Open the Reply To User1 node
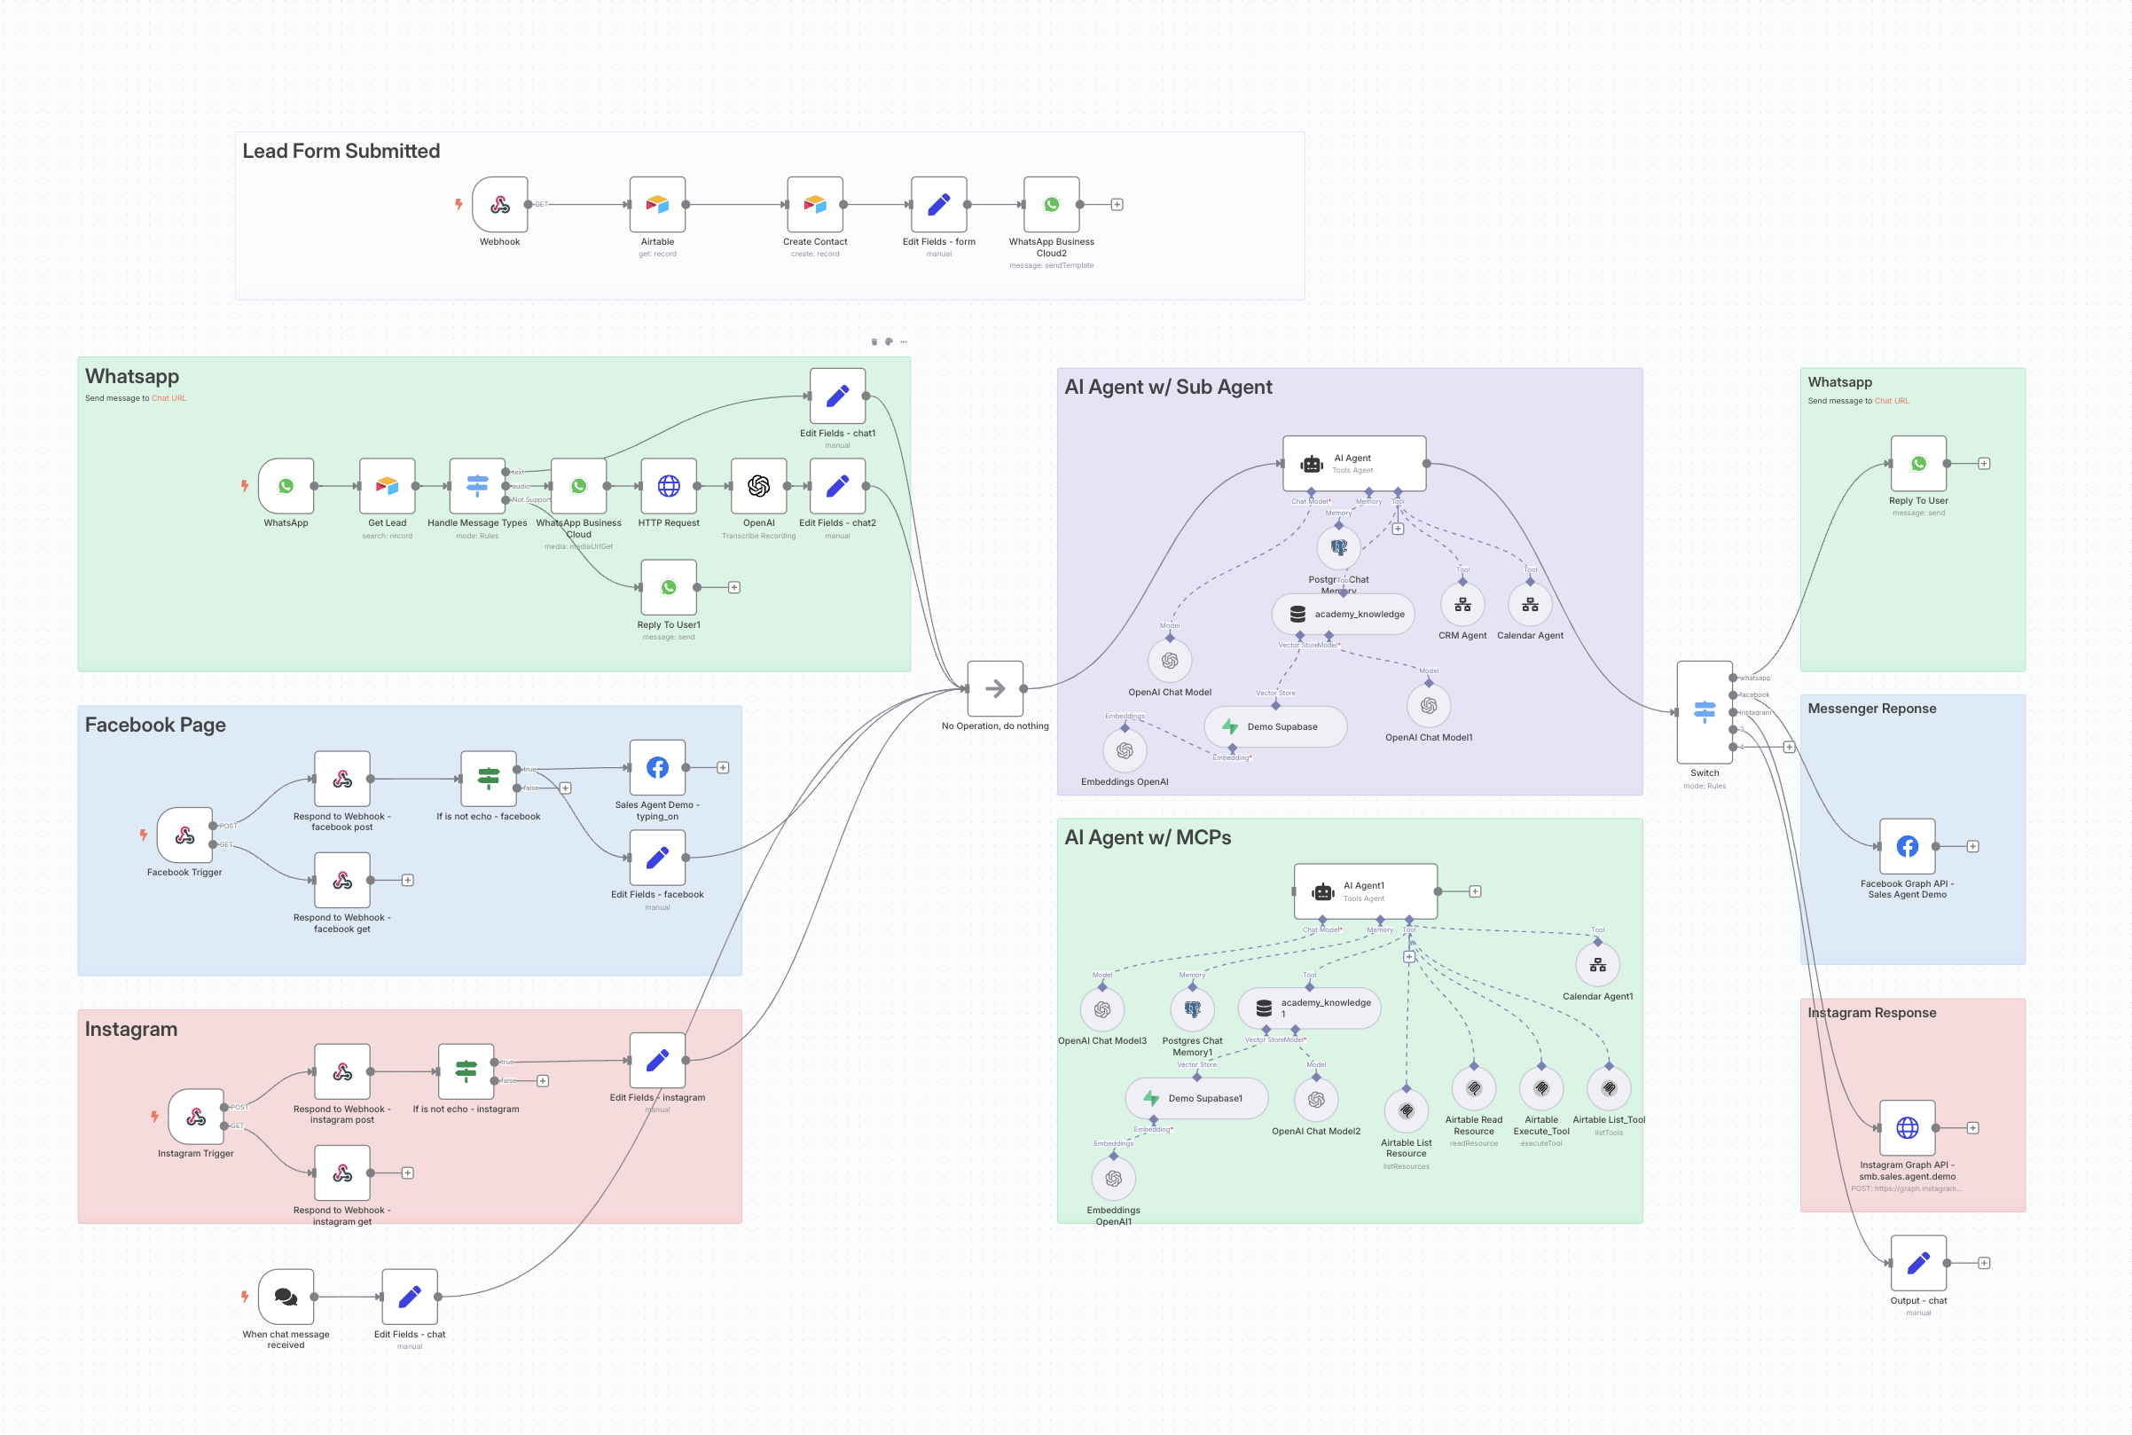This screenshot has height=1435, width=2132. pos(669,587)
